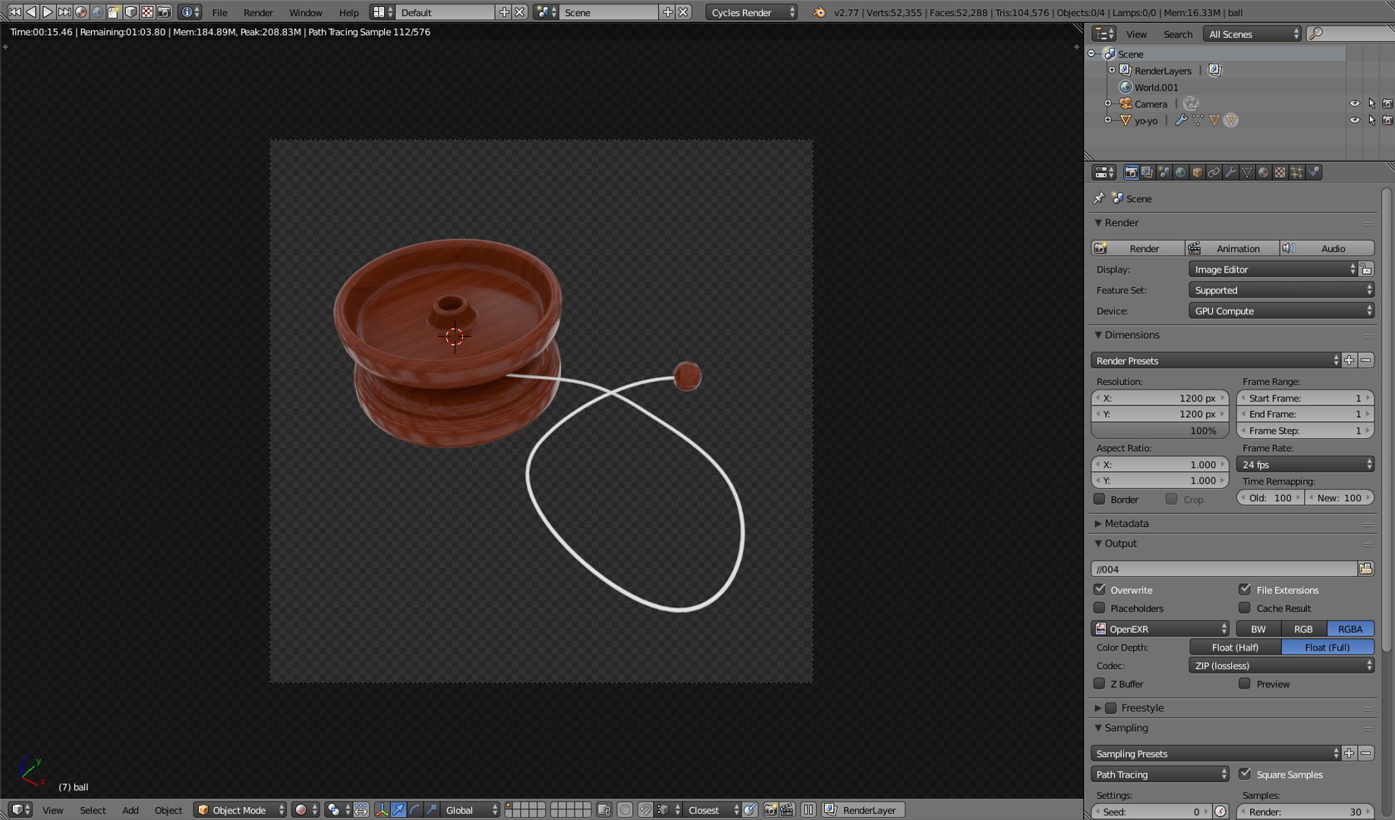Open the File menu
The image size is (1395, 820).
click(219, 12)
